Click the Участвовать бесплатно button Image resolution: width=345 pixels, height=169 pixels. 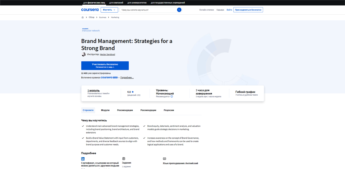tap(105, 65)
